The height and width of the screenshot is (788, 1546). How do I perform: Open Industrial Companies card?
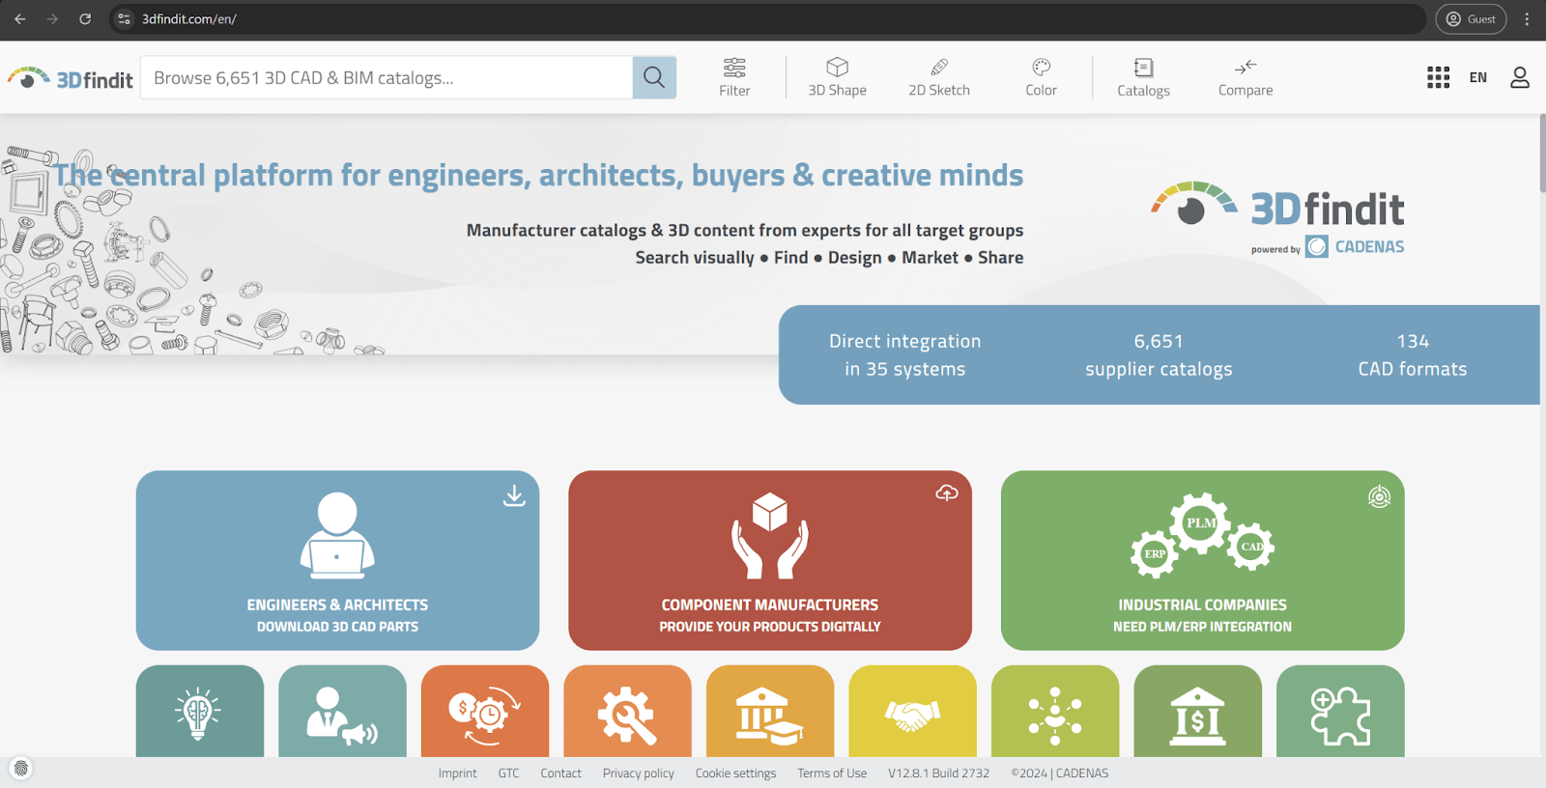pyautogui.click(x=1202, y=560)
